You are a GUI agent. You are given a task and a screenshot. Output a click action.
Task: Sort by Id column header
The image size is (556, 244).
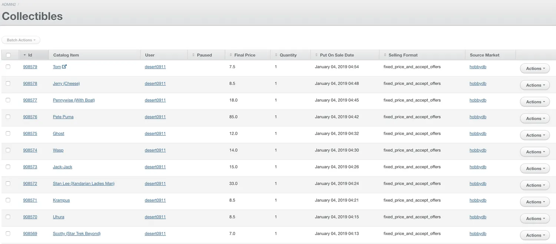click(30, 55)
